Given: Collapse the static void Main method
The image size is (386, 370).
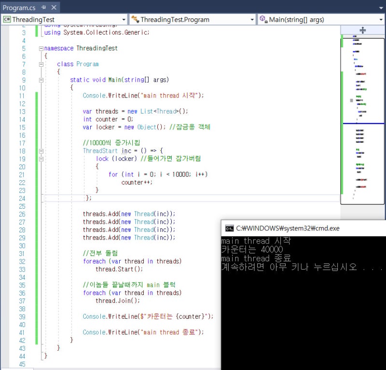Looking at the screenshot, I should tap(41, 80).
